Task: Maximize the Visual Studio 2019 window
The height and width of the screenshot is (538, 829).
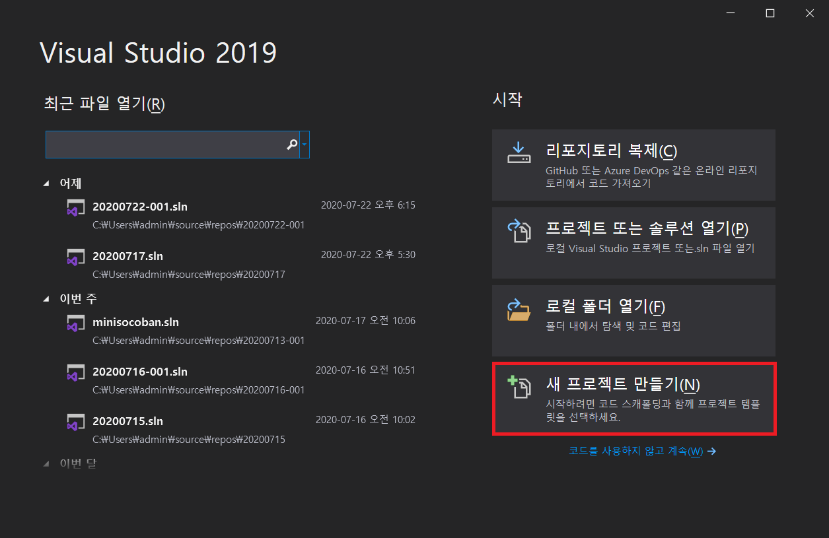Action: coord(770,13)
